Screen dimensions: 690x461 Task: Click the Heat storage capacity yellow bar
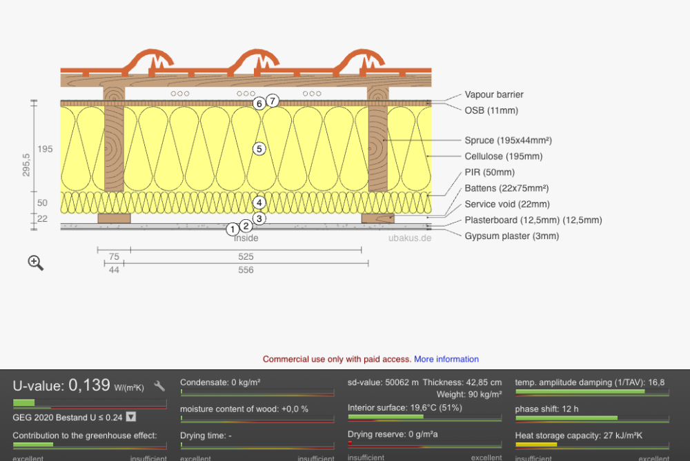pos(536,444)
